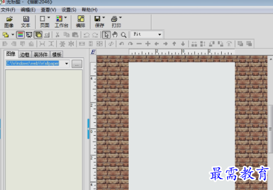The image size is (273, 190).
Task: Click the distribute vertical spacing icon
Action: [x=51, y=44]
